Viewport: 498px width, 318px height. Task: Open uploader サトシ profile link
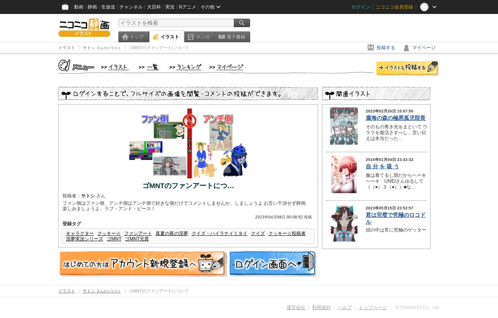tap(88, 196)
